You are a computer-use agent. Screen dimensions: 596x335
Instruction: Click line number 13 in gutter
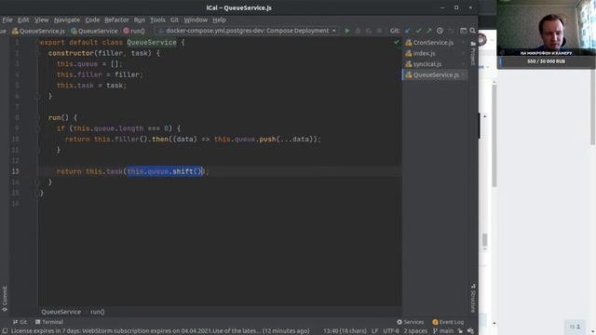click(x=15, y=171)
